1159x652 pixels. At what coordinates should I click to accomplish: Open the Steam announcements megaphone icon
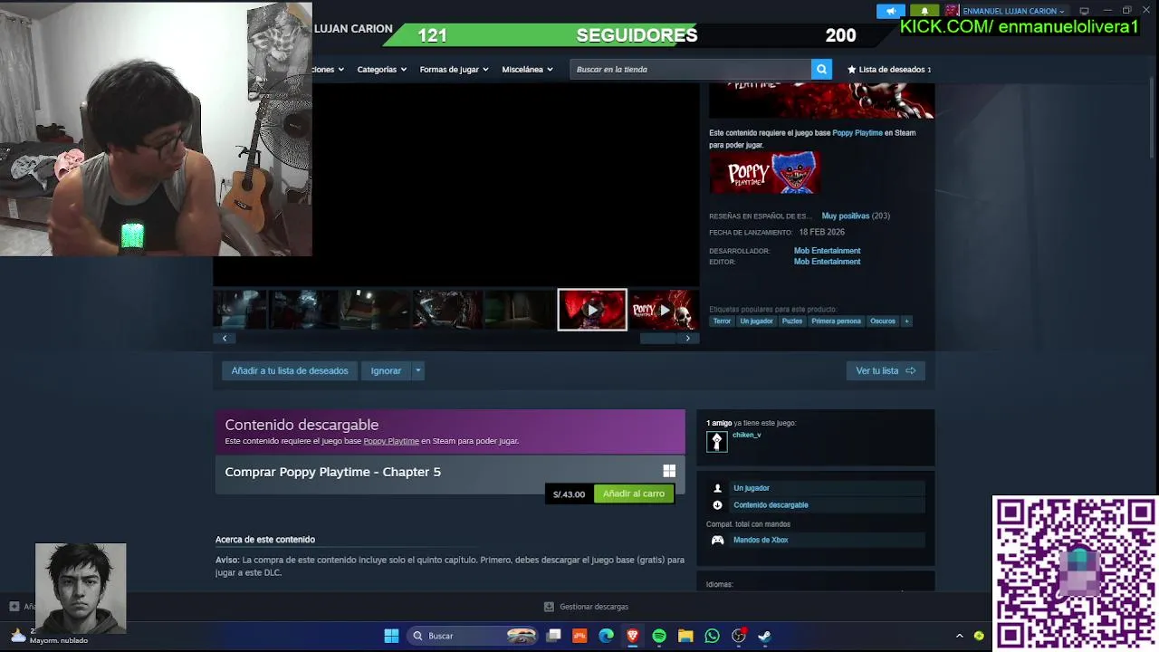891,11
